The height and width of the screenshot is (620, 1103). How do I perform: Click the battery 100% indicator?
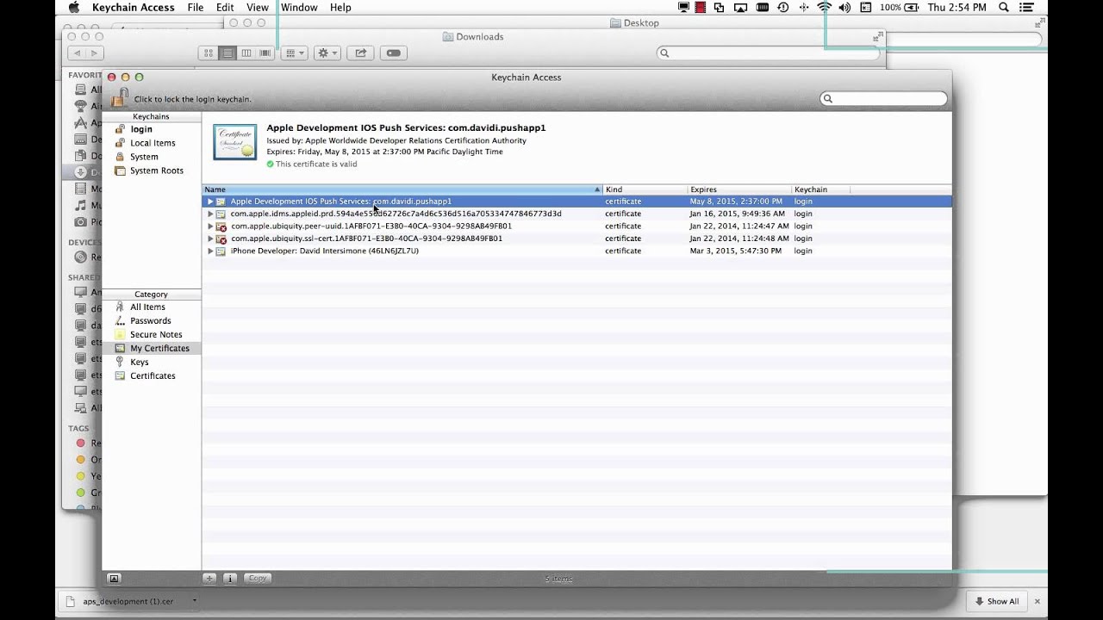point(900,7)
